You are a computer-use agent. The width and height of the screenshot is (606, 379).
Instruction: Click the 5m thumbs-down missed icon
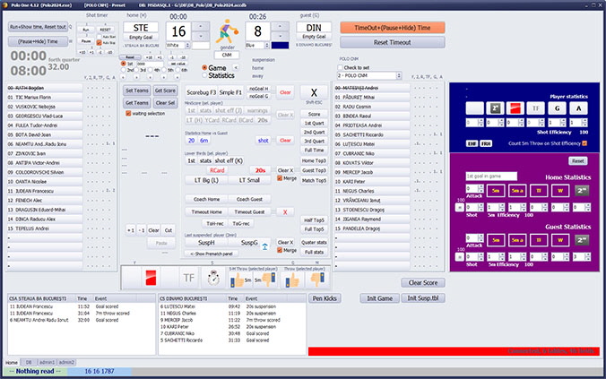(x=268, y=279)
